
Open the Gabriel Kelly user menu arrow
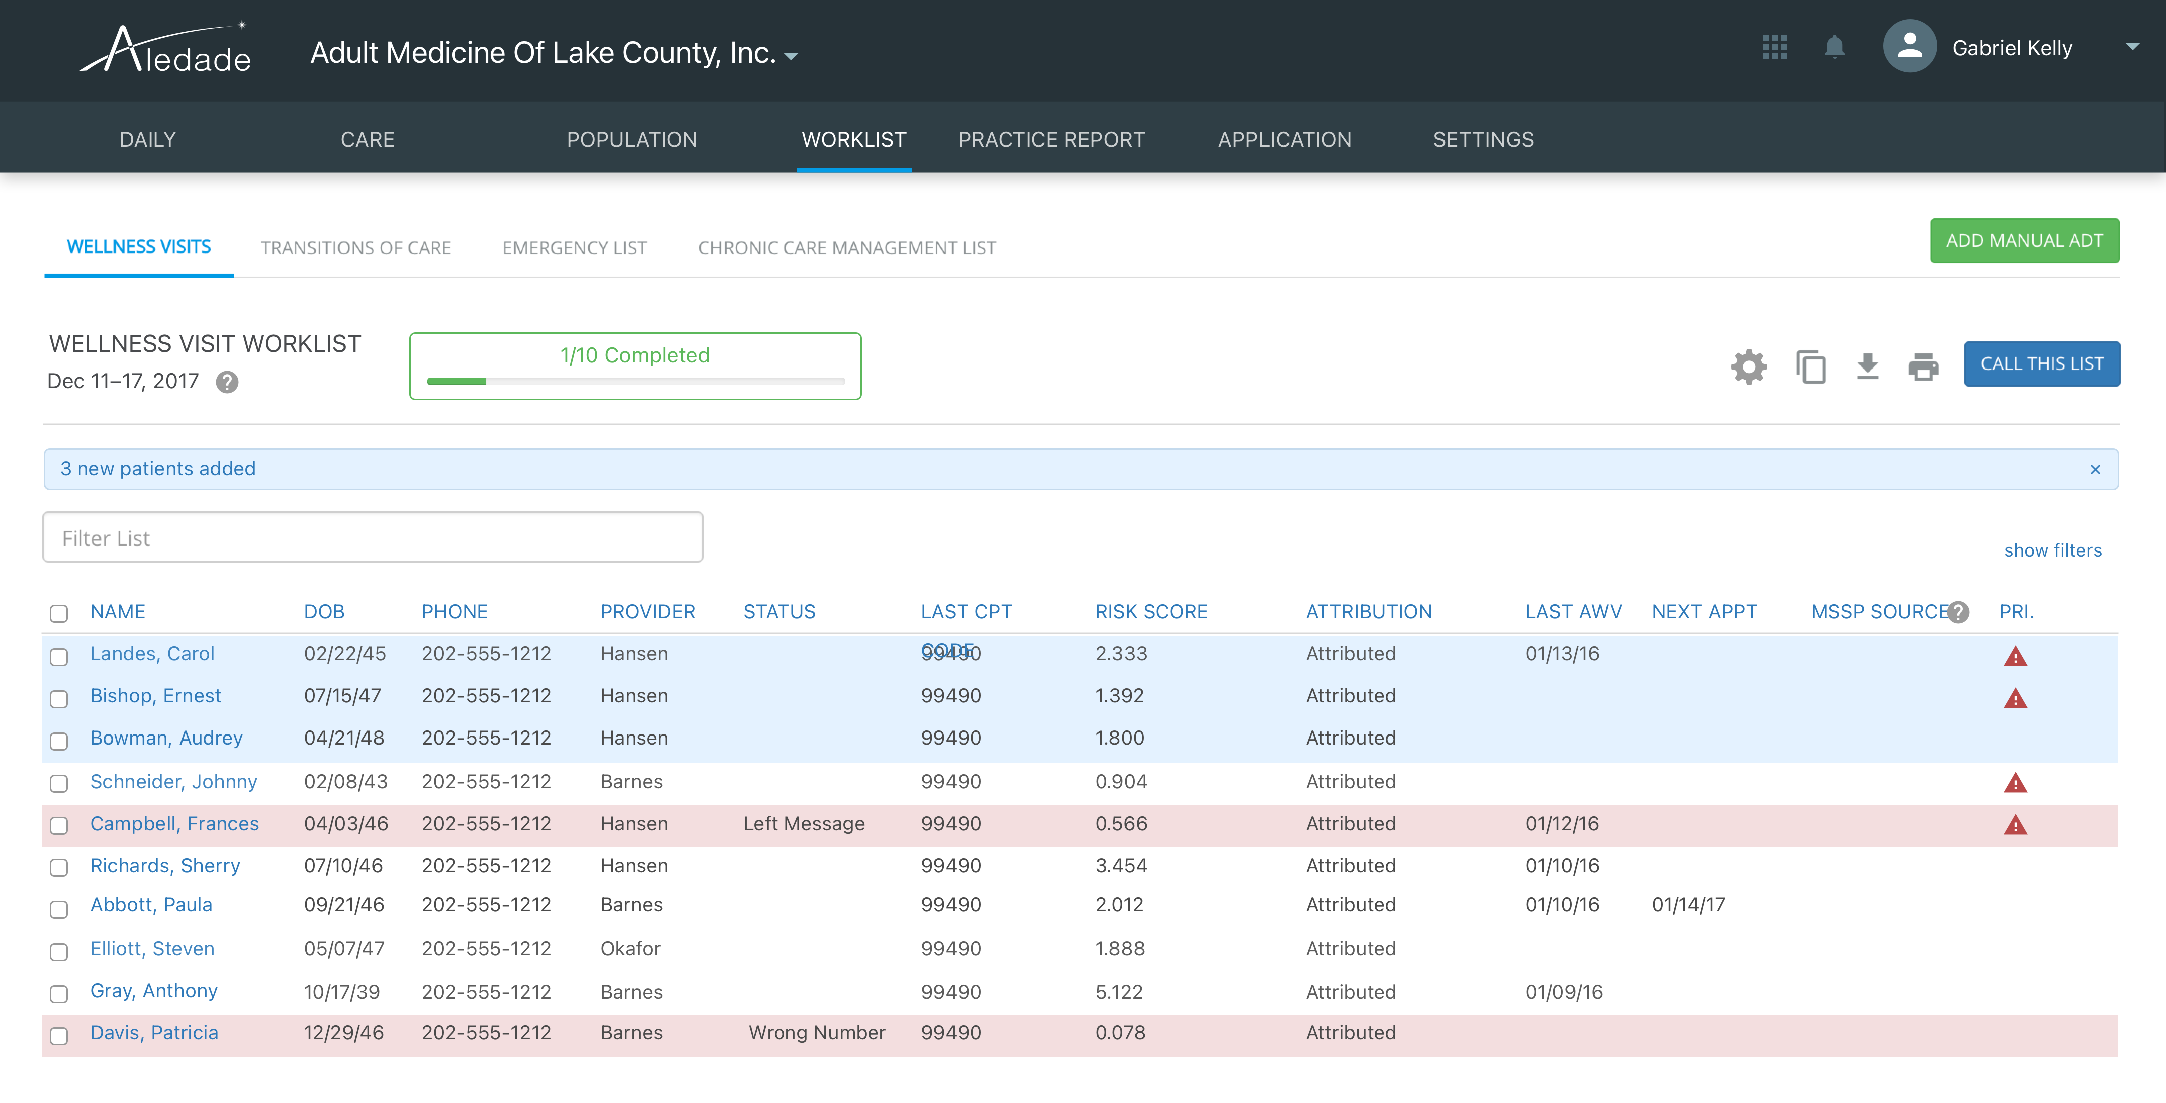tap(2131, 47)
